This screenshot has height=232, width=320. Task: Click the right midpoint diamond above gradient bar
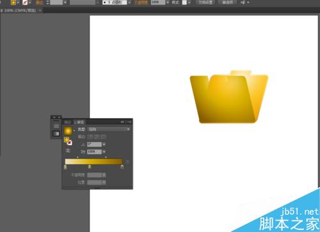pyautogui.click(x=106, y=157)
